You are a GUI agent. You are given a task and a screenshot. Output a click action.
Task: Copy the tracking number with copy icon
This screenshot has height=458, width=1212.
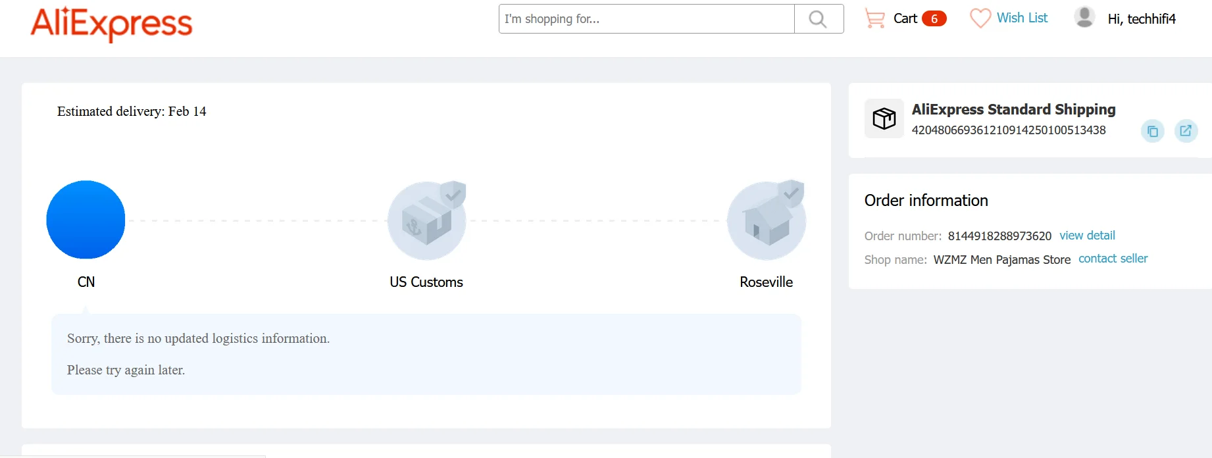(x=1153, y=132)
